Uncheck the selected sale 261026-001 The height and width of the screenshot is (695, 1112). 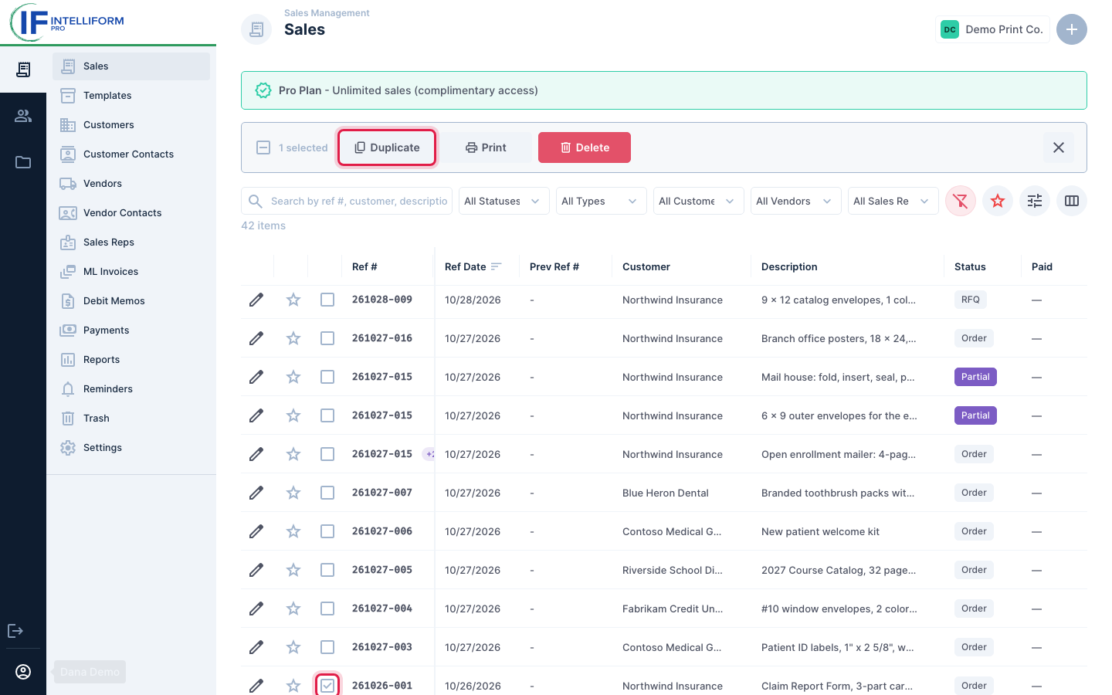327,686
